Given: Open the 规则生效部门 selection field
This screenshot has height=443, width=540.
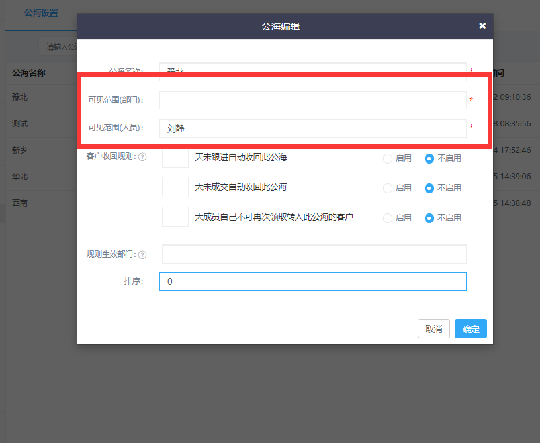Looking at the screenshot, I should point(314,254).
